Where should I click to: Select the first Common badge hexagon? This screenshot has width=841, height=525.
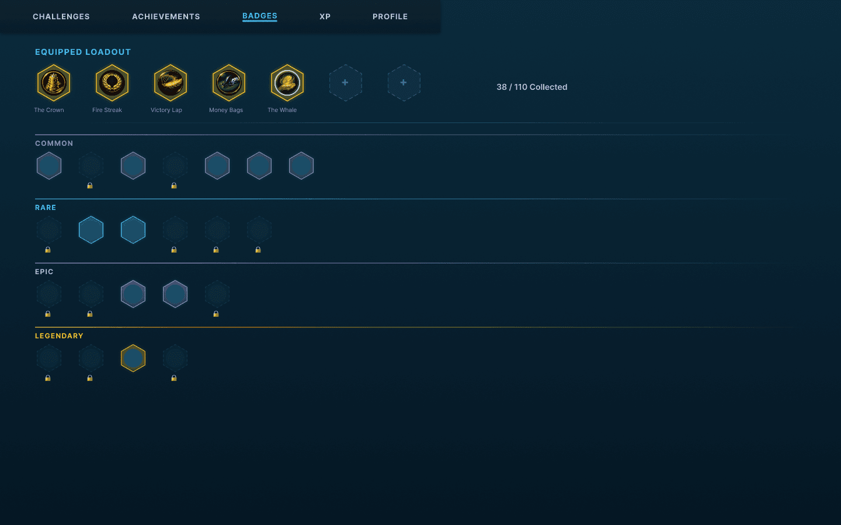(49, 166)
